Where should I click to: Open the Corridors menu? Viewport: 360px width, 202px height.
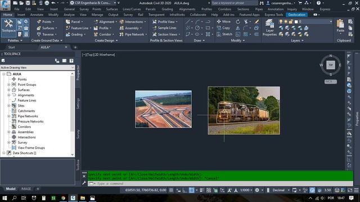[224, 9]
